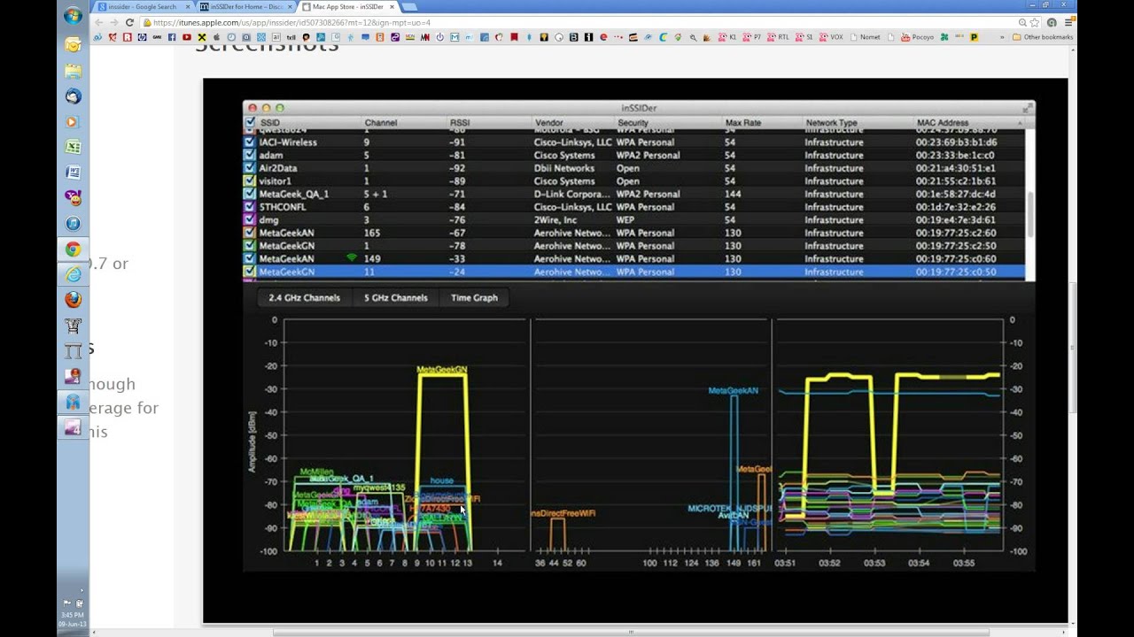
Task: Launch Outlook from the taskbar
Action: pyautogui.click(x=73, y=44)
